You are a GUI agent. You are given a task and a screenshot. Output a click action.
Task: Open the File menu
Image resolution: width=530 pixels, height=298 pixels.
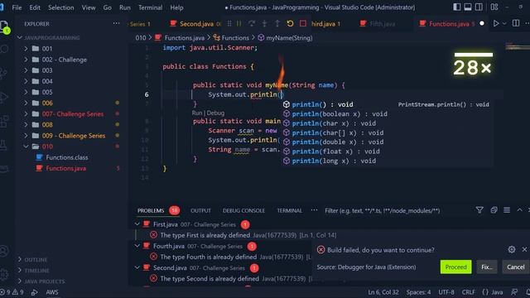pyautogui.click(x=17, y=7)
